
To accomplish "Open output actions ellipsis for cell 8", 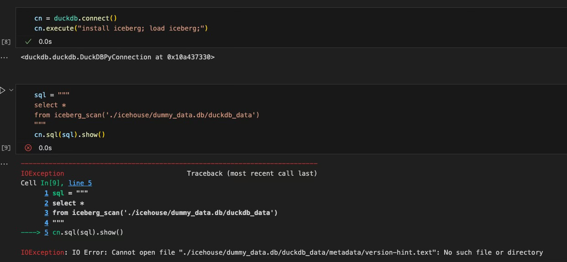I will point(4,58).
